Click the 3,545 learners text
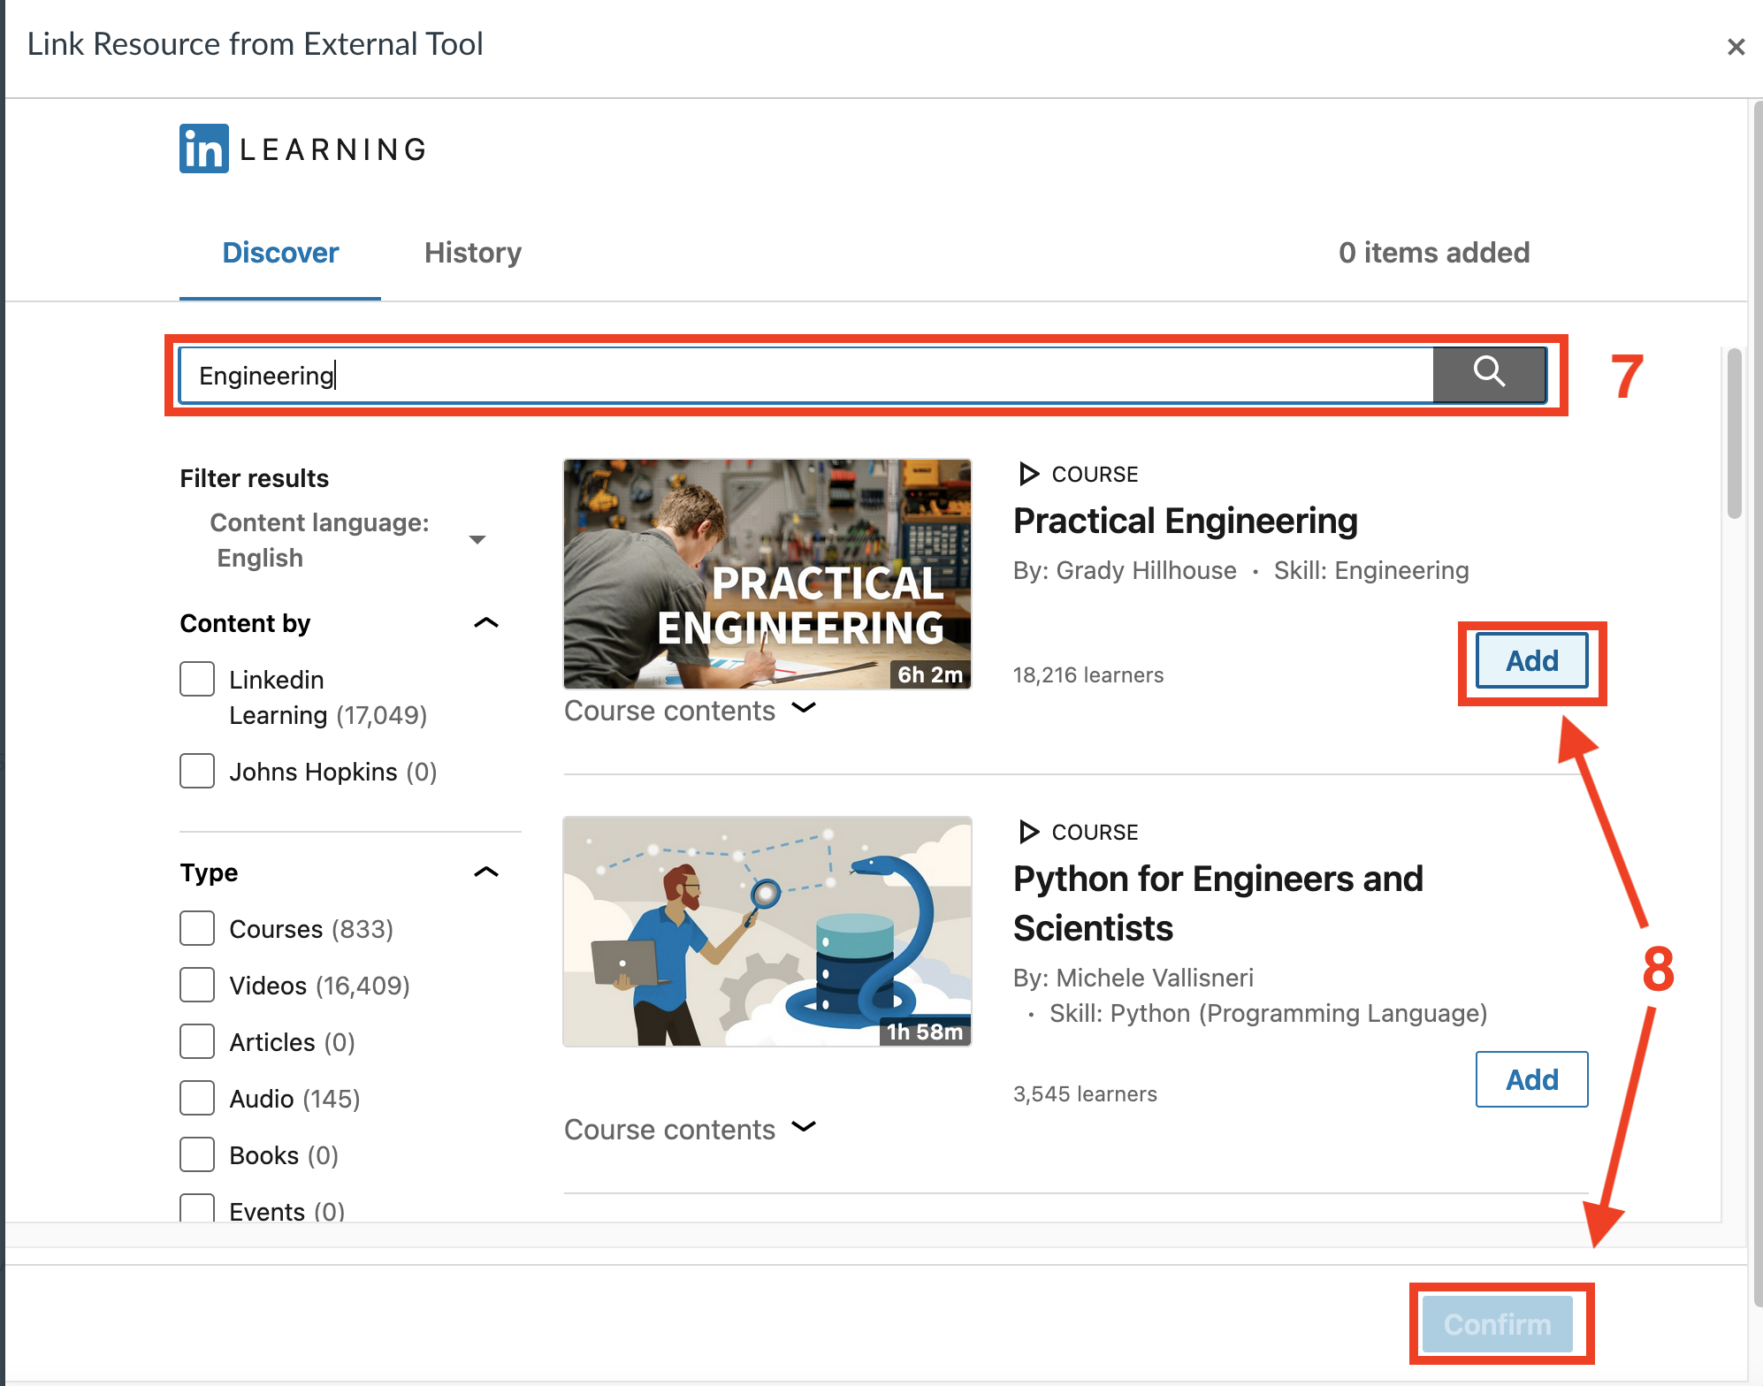The image size is (1763, 1386). [x=1085, y=1093]
